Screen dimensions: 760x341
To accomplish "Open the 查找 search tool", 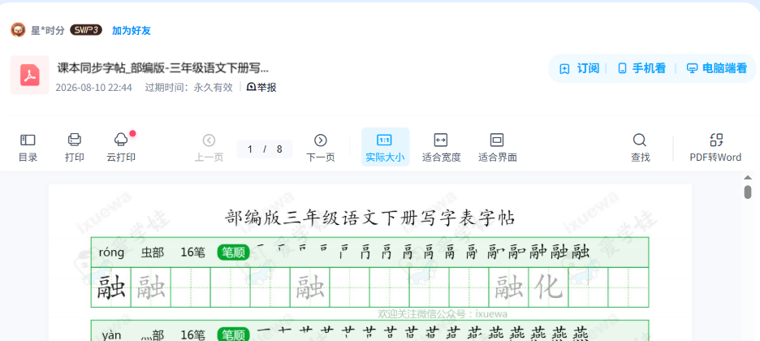I will point(640,147).
